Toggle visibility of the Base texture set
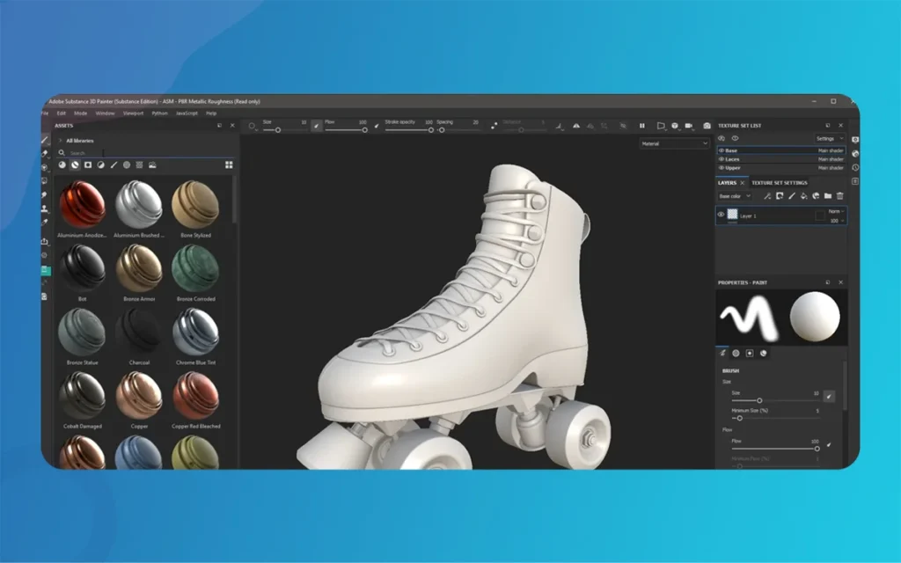901x563 pixels. click(x=721, y=150)
